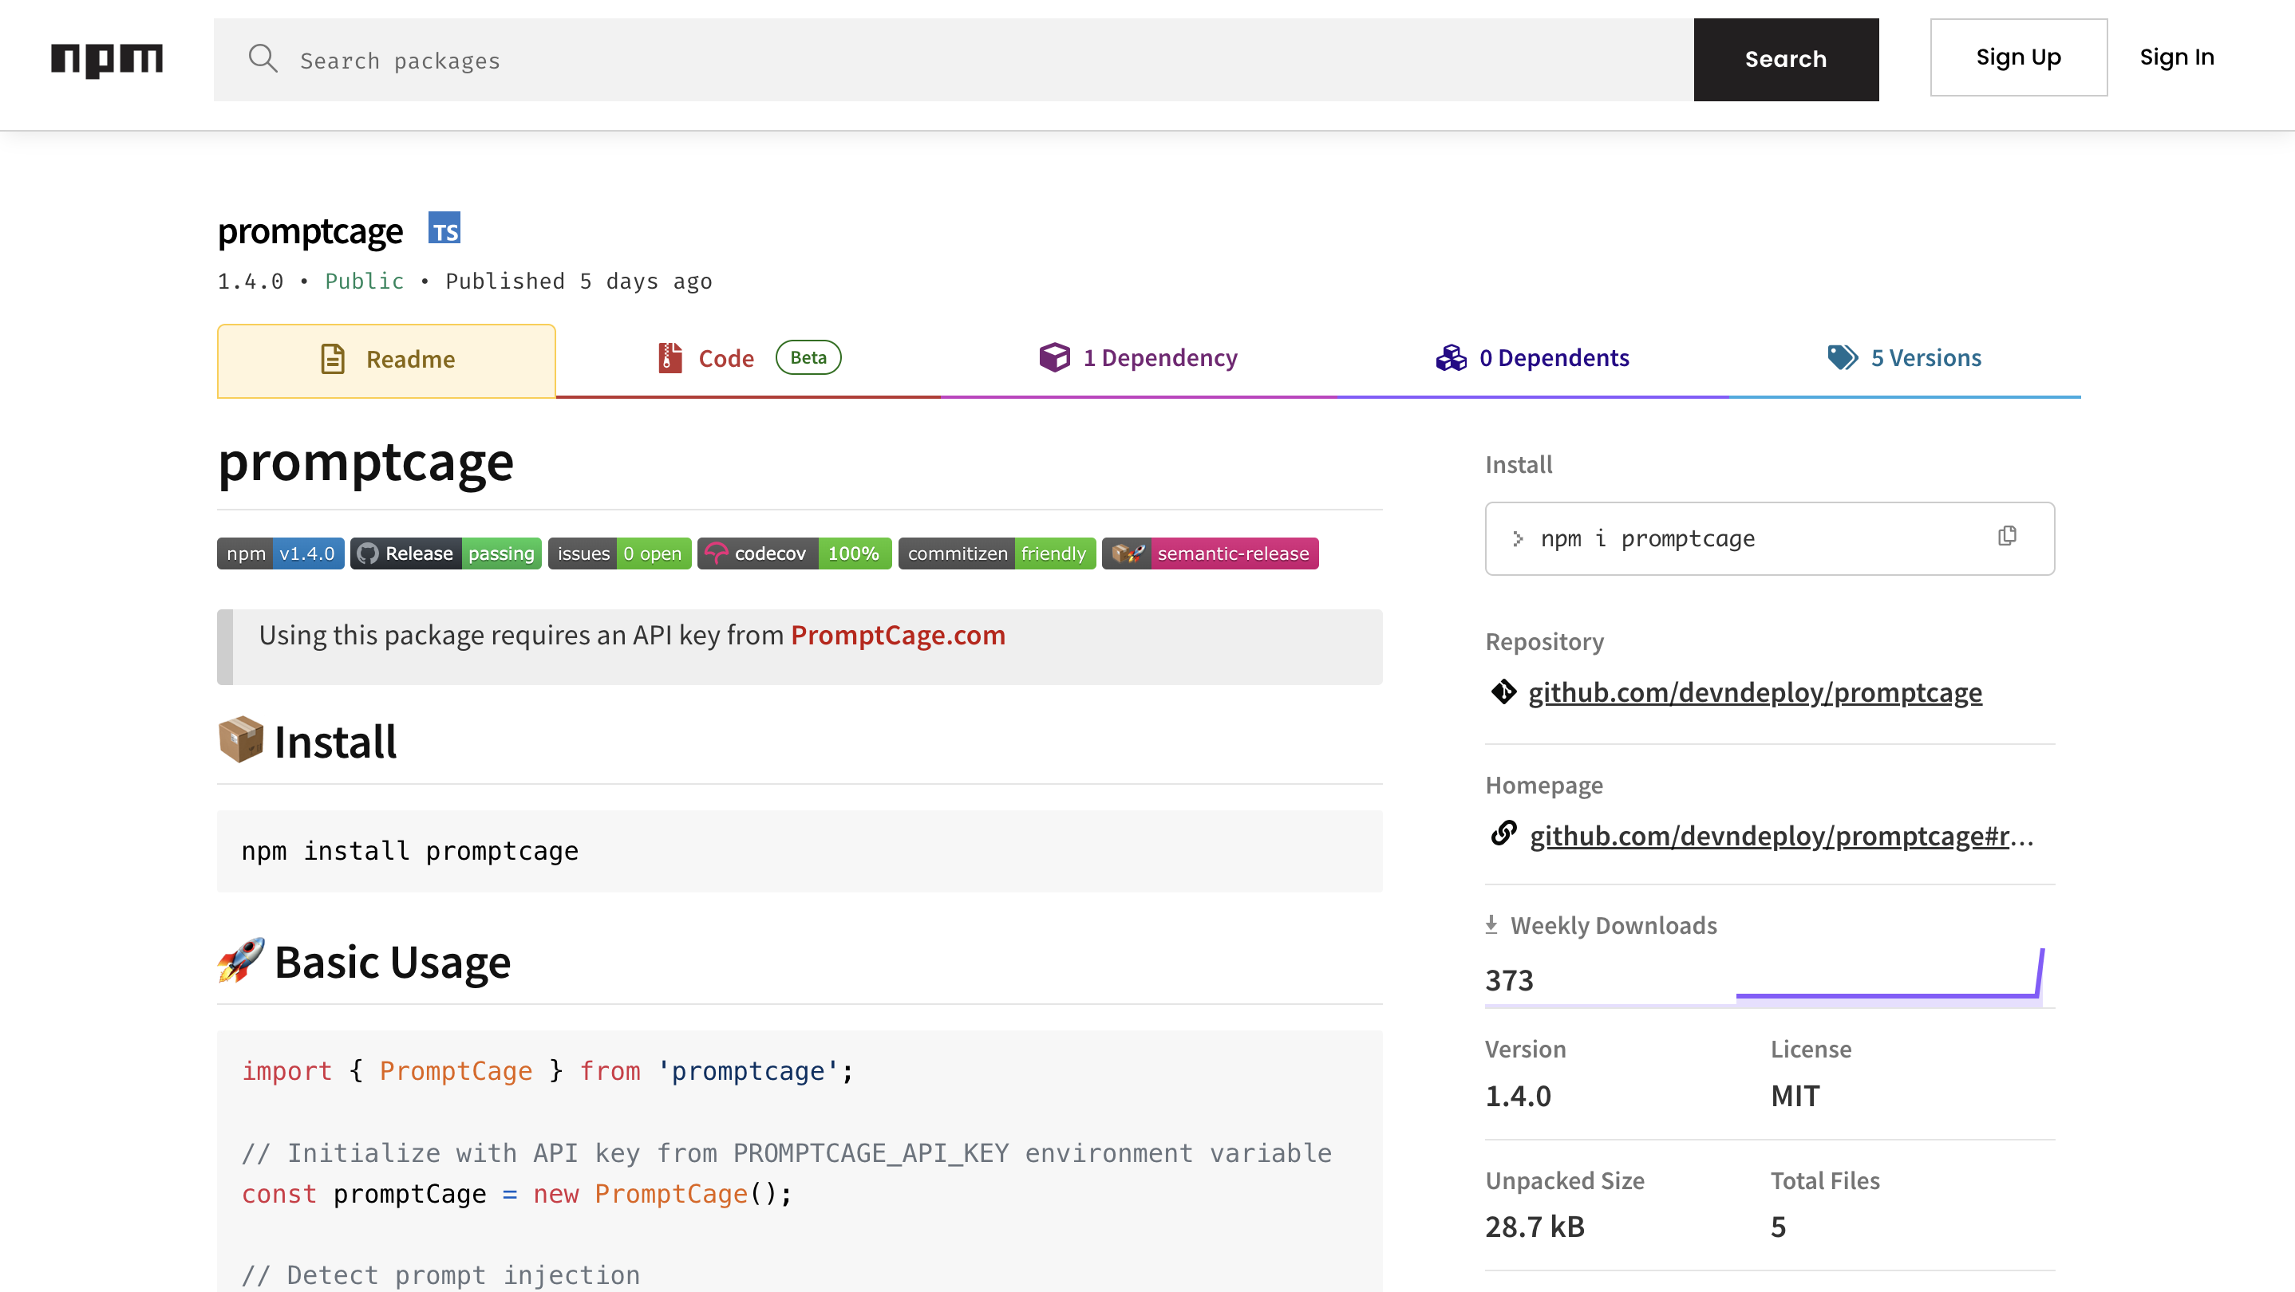Image resolution: width=2295 pixels, height=1292 pixels.
Task: Copy the npm i promptcage command
Action: (x=2006, y=536)
